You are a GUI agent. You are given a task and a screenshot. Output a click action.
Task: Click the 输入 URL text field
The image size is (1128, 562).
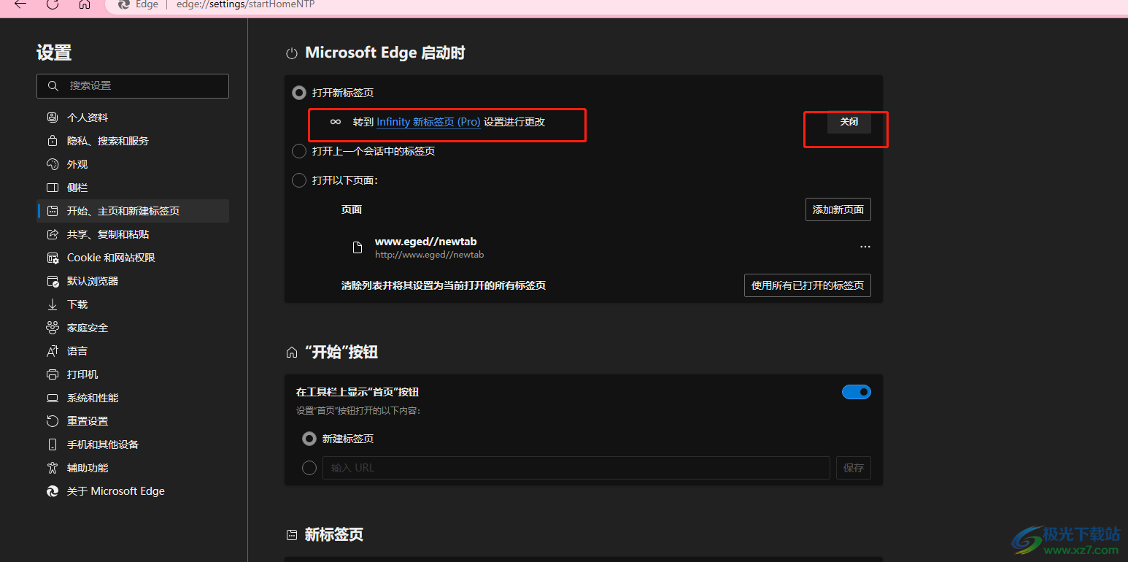(576, 468)
